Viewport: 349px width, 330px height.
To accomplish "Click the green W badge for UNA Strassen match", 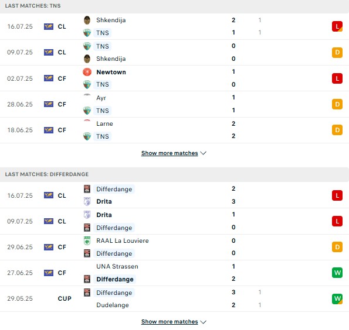I will point(337,273).
